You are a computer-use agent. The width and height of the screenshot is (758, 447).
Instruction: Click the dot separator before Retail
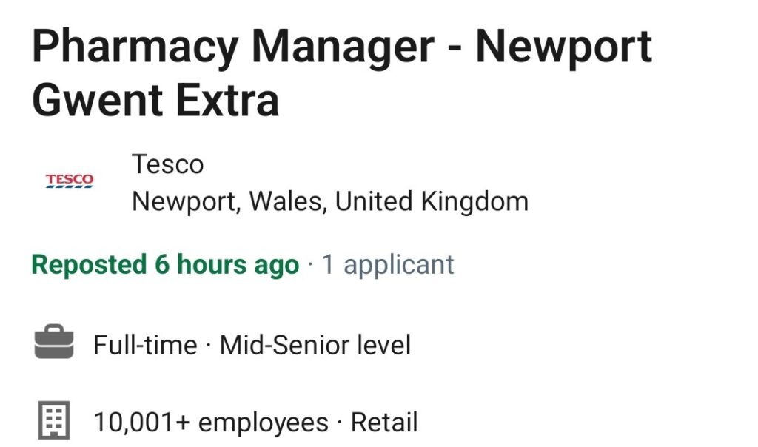[340, 423]
